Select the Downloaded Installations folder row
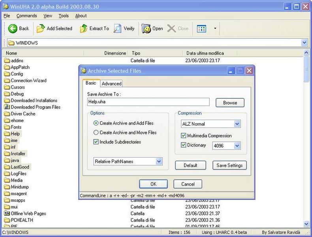This screenshot has width=312, height=237. (x=31, y=100)
